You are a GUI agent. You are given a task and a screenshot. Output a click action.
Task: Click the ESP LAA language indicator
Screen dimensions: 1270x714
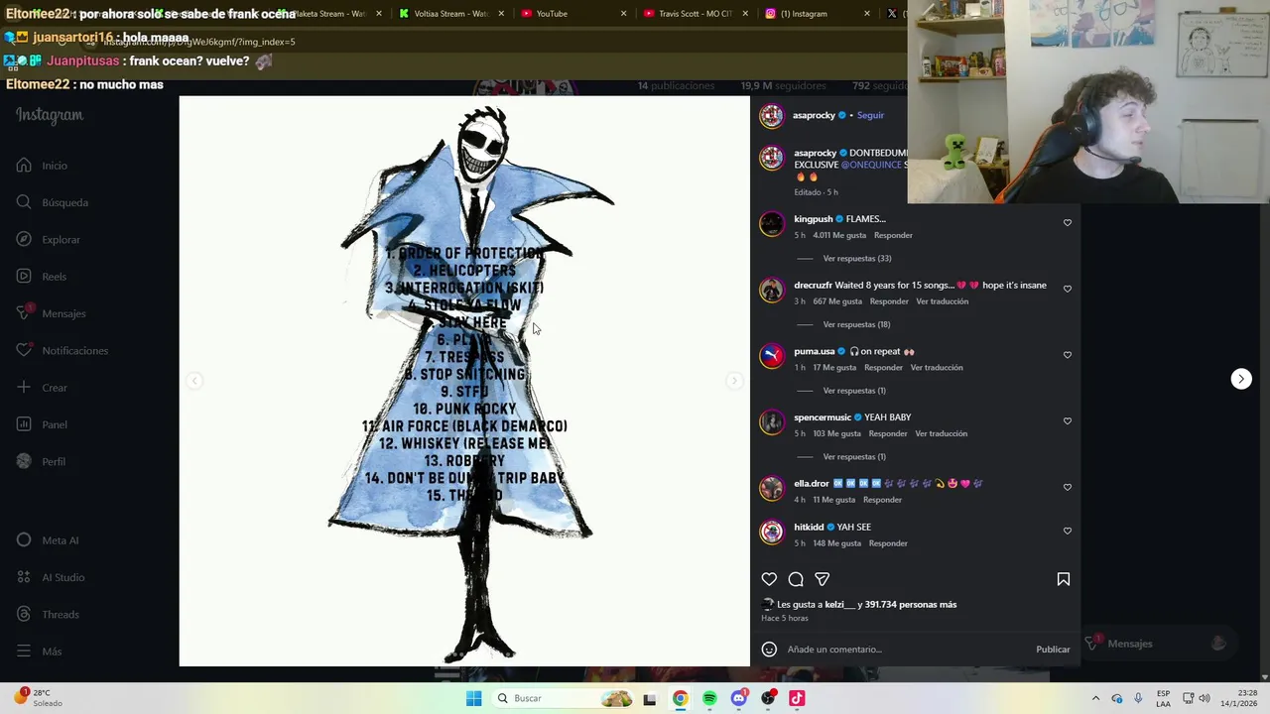point(1164,698)
